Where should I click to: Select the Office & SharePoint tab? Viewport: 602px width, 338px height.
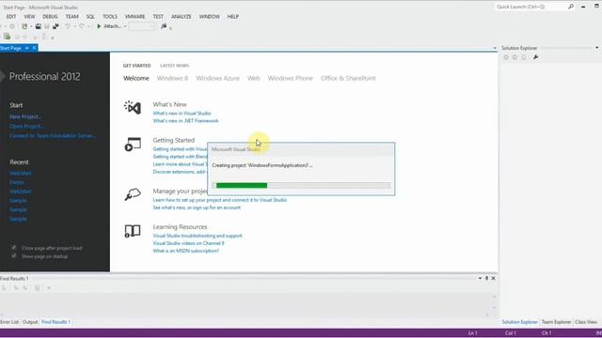point(348,78)
